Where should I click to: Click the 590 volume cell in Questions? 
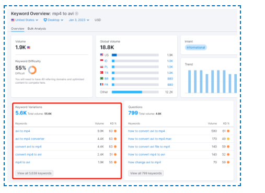214,131
